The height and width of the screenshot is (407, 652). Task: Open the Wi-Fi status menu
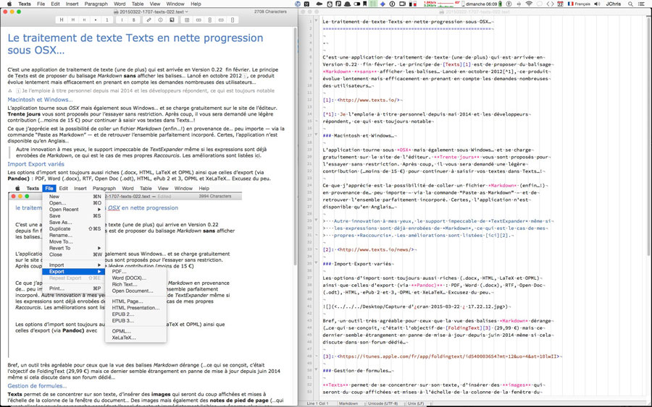coord(529,4)
